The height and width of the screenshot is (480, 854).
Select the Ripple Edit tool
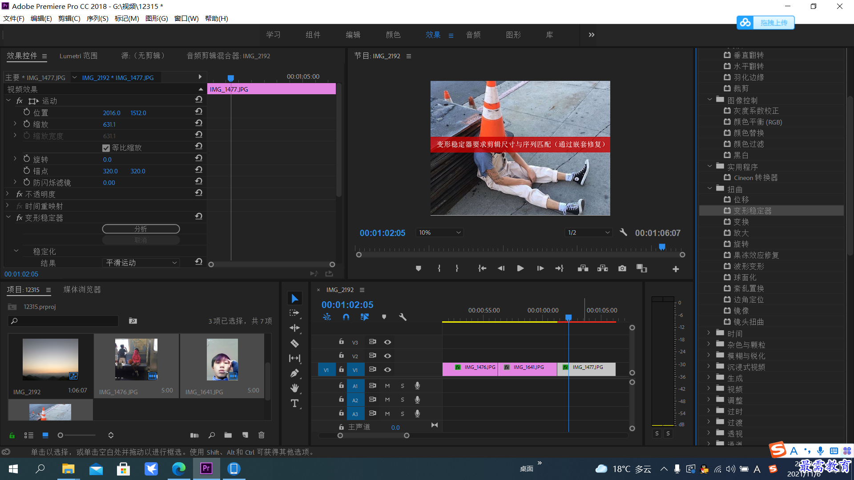(x=294, y=328)
